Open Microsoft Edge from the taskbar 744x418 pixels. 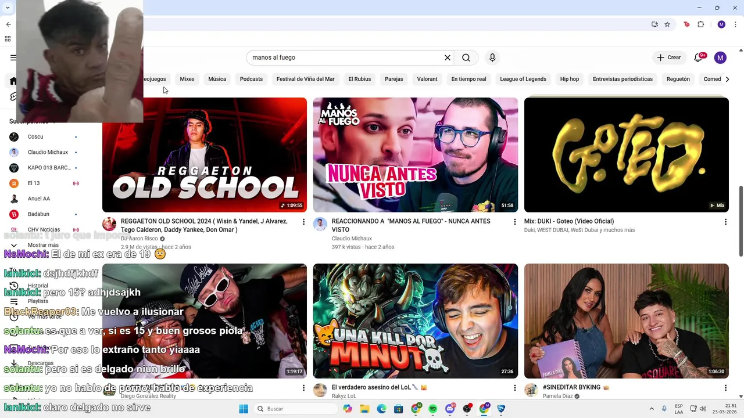pos(381,409)
